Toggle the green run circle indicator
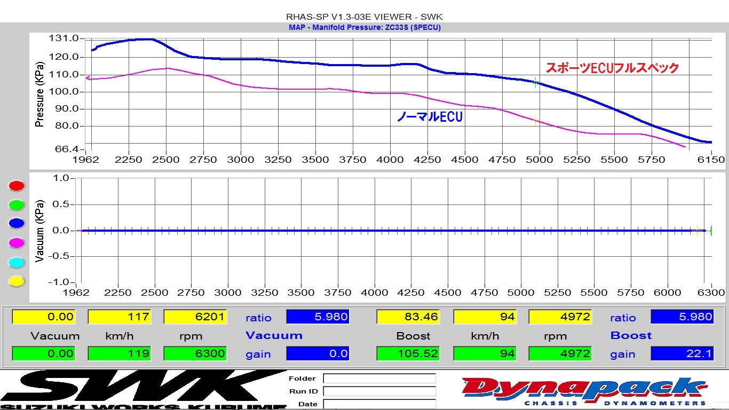This screenshot has height=410, width=729. (17, 205)
